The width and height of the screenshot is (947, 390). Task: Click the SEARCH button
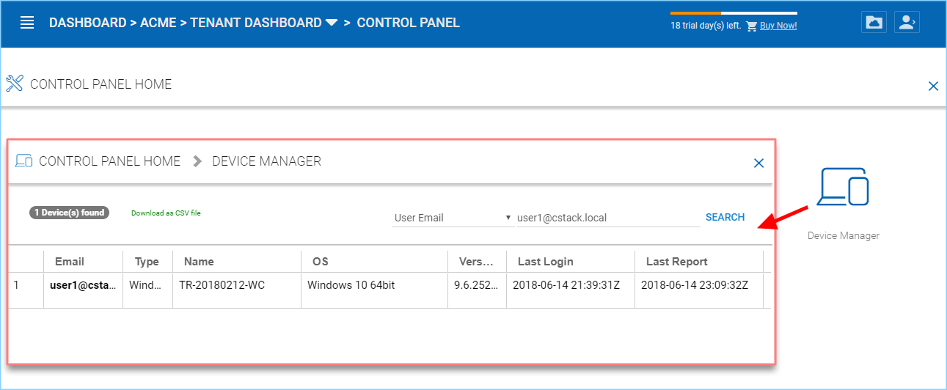(725, 218)
